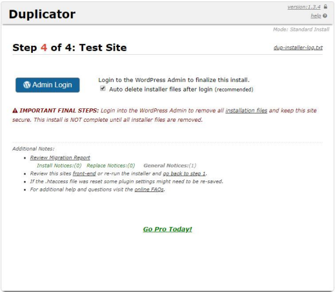
Task: Click the lock icon beside version number
Action: tap(325, 6)
